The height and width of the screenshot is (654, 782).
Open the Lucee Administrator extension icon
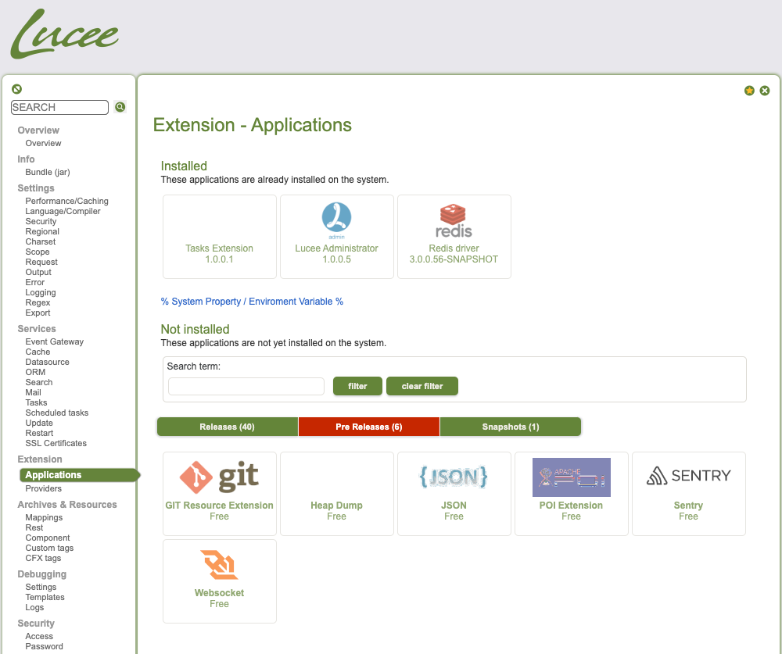coord(336,220)
